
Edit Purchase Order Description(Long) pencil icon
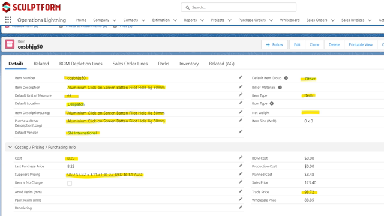241,120
